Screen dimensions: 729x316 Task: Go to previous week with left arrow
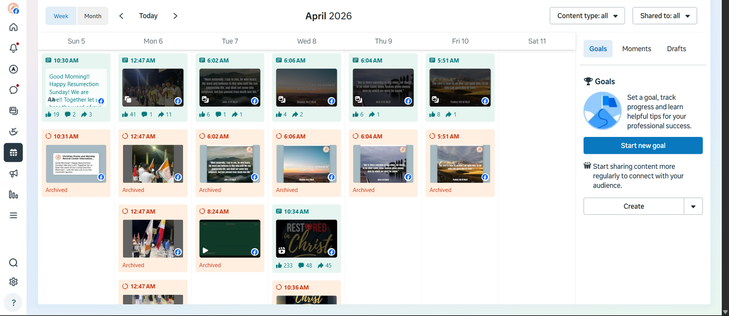click(x=121, y=16)
